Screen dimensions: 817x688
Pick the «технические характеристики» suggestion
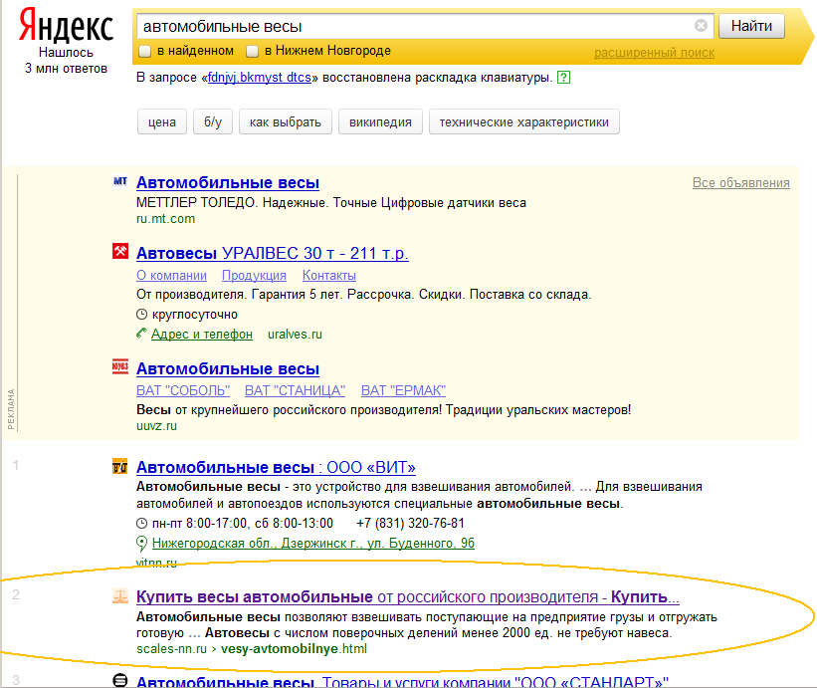pyautogui.click(x=524, y=121)
